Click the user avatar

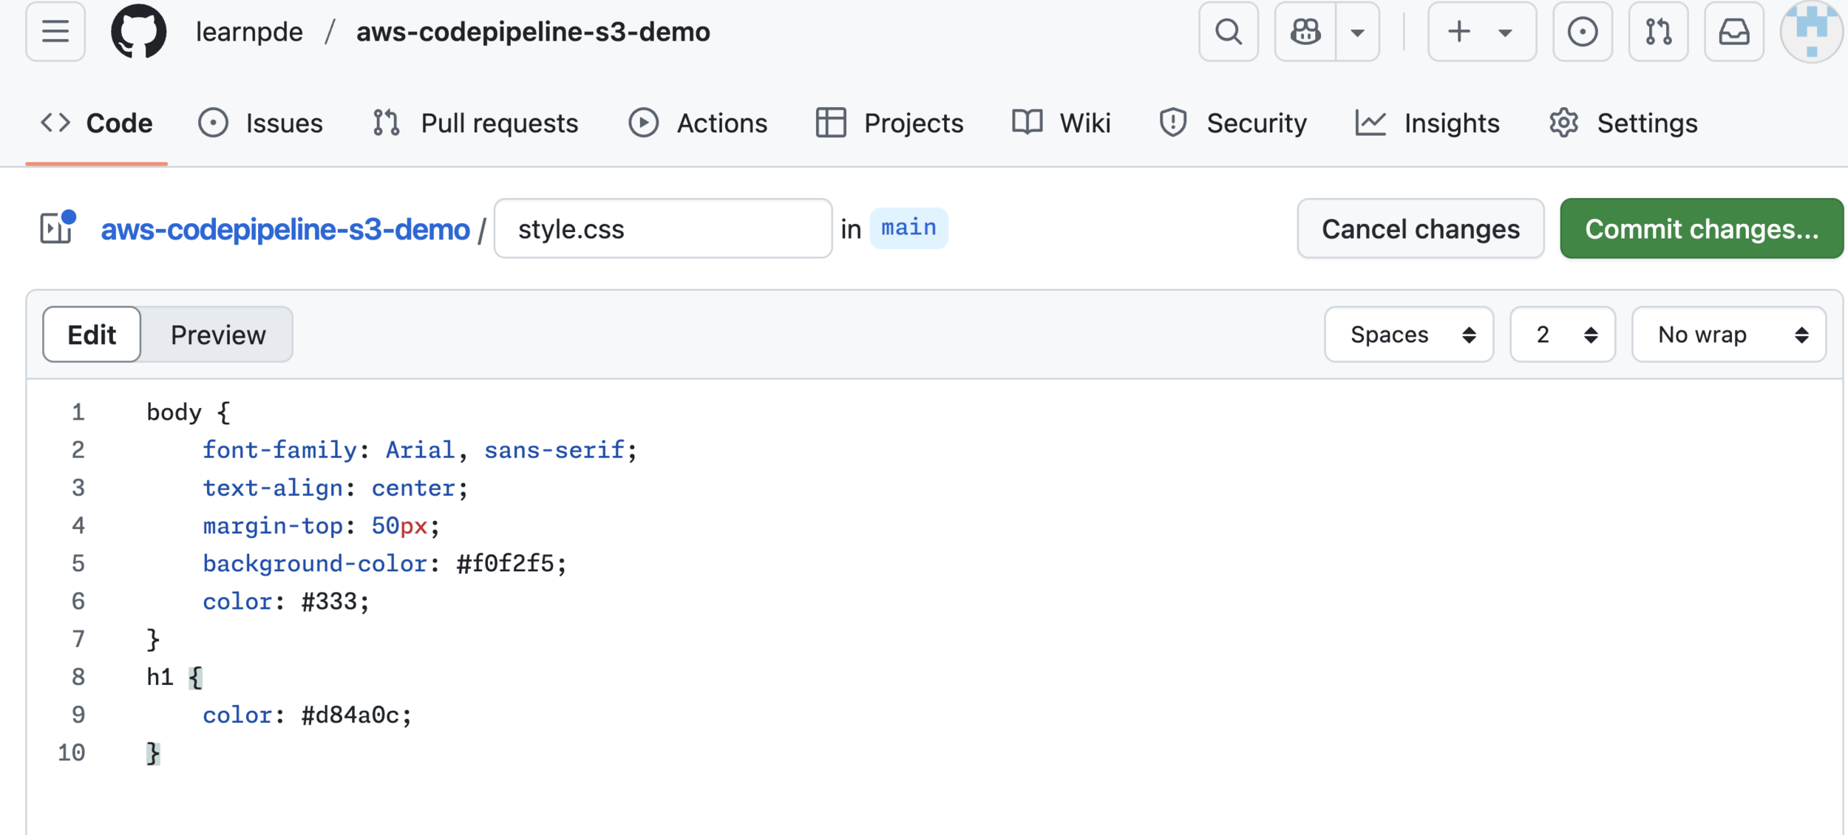pyautogui.click(x=1810, y=32)
